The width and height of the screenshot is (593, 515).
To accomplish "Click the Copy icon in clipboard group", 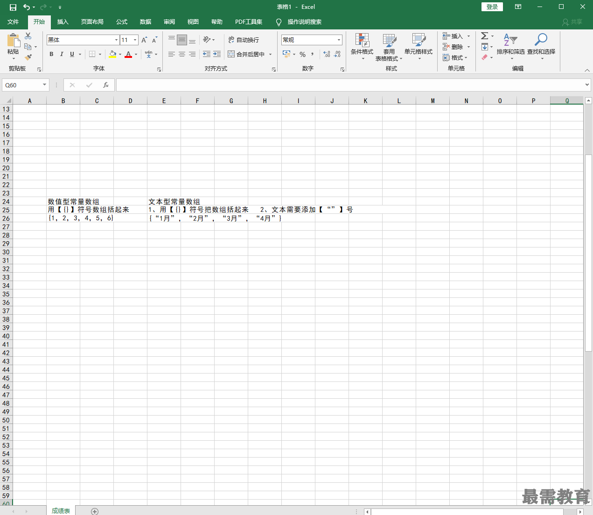I will click(28, 47).
